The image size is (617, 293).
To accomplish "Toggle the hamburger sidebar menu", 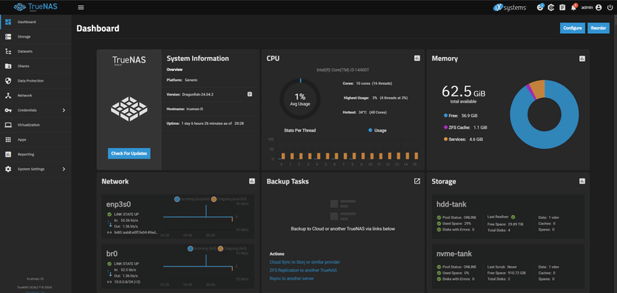I will 81,8.
